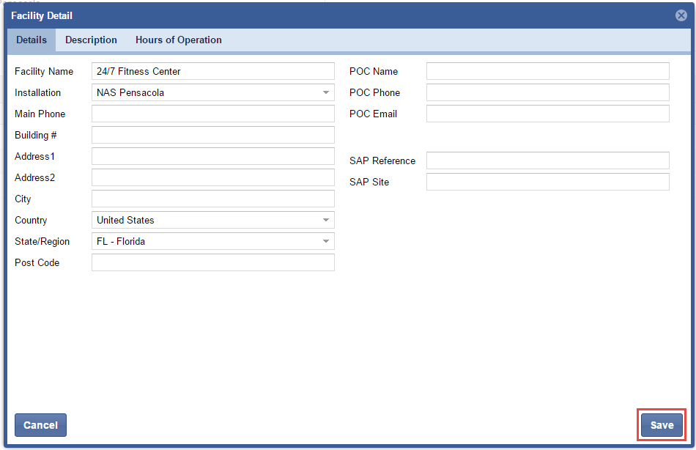Image resolution: width=696 pixels, height=450 pixels.
Task: Click into the Address2 field
Action: pyautogui.click(x=212, y=178)
